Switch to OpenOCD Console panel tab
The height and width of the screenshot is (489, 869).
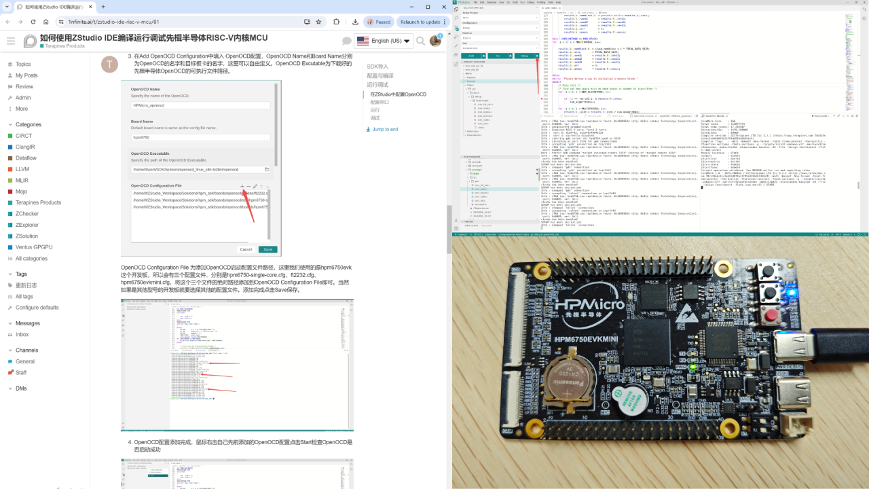pos(644,115)
